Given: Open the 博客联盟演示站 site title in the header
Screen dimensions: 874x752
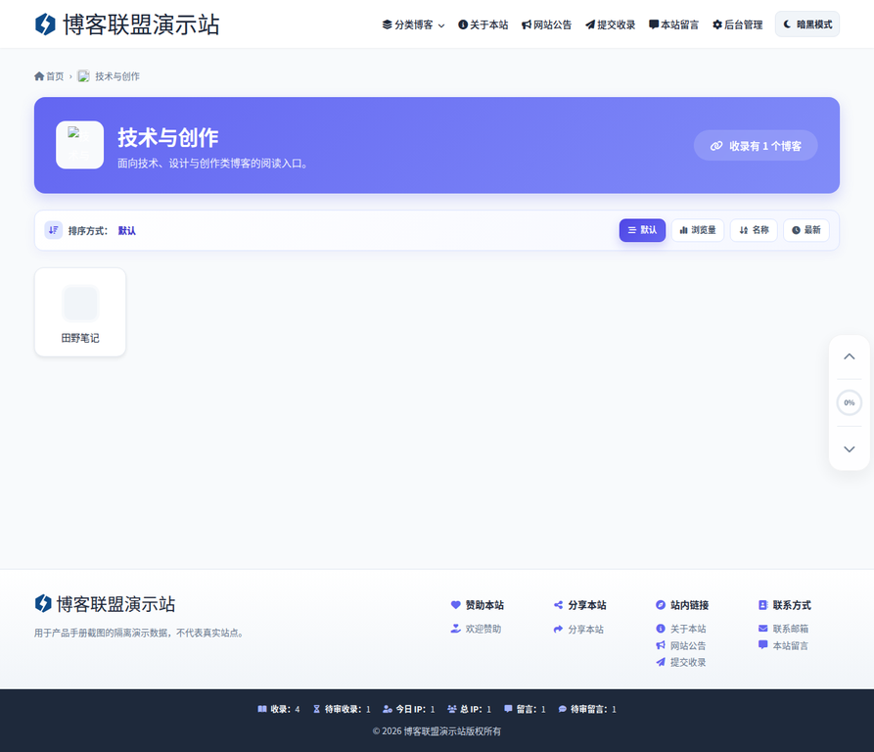Looking at the screenshot, I should click(141, 24).
